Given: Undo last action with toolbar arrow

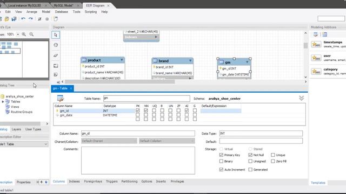Looking at the screenshot, I should point(23,19).
